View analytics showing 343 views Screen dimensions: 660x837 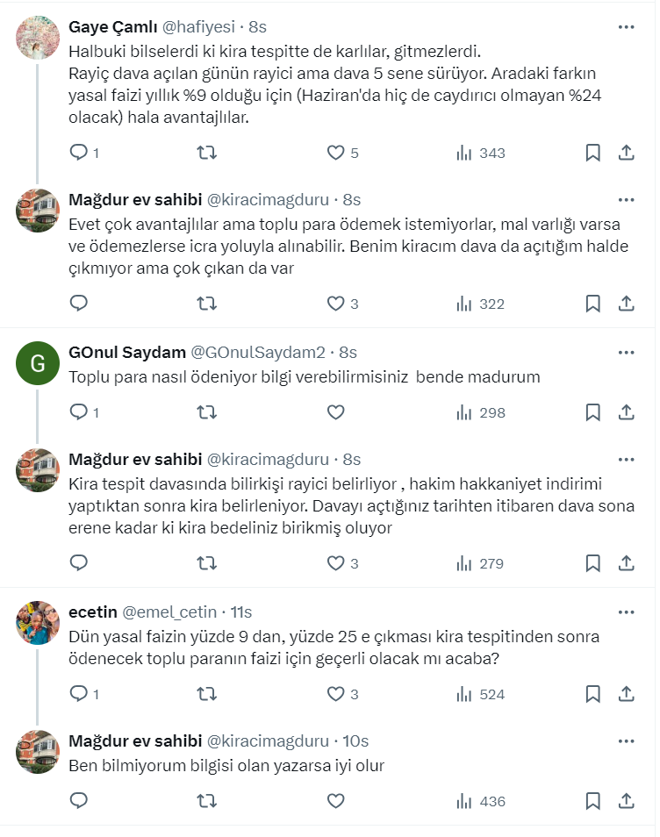[x=480, y=153]
